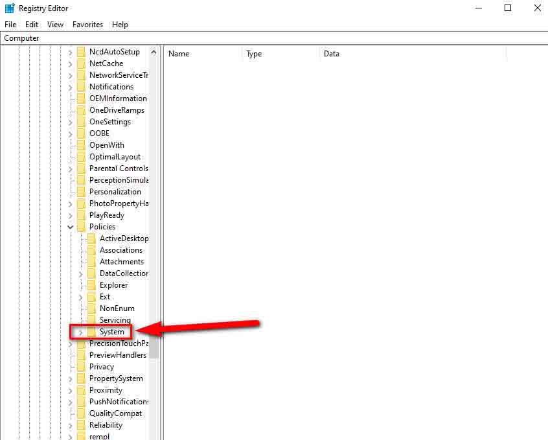
Task: Open the Help menu
Action: 120,25
